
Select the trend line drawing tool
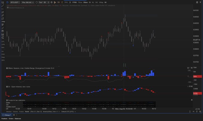[3, 6]
